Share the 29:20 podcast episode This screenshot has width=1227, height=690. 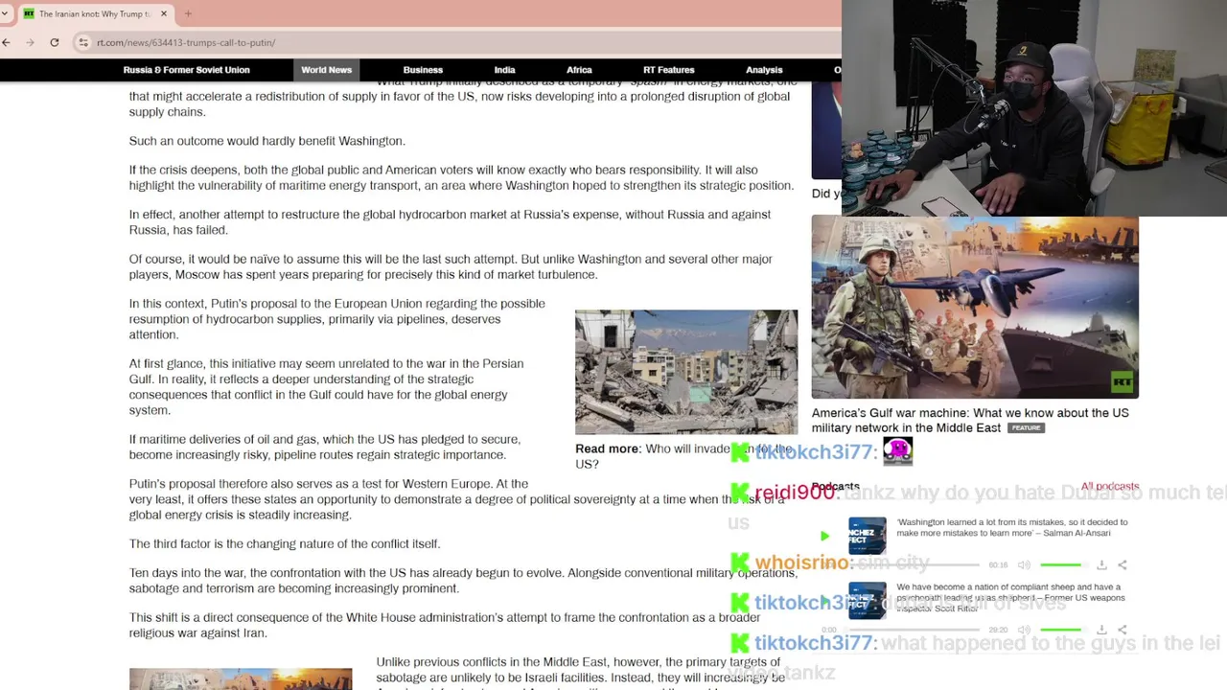1123,630
